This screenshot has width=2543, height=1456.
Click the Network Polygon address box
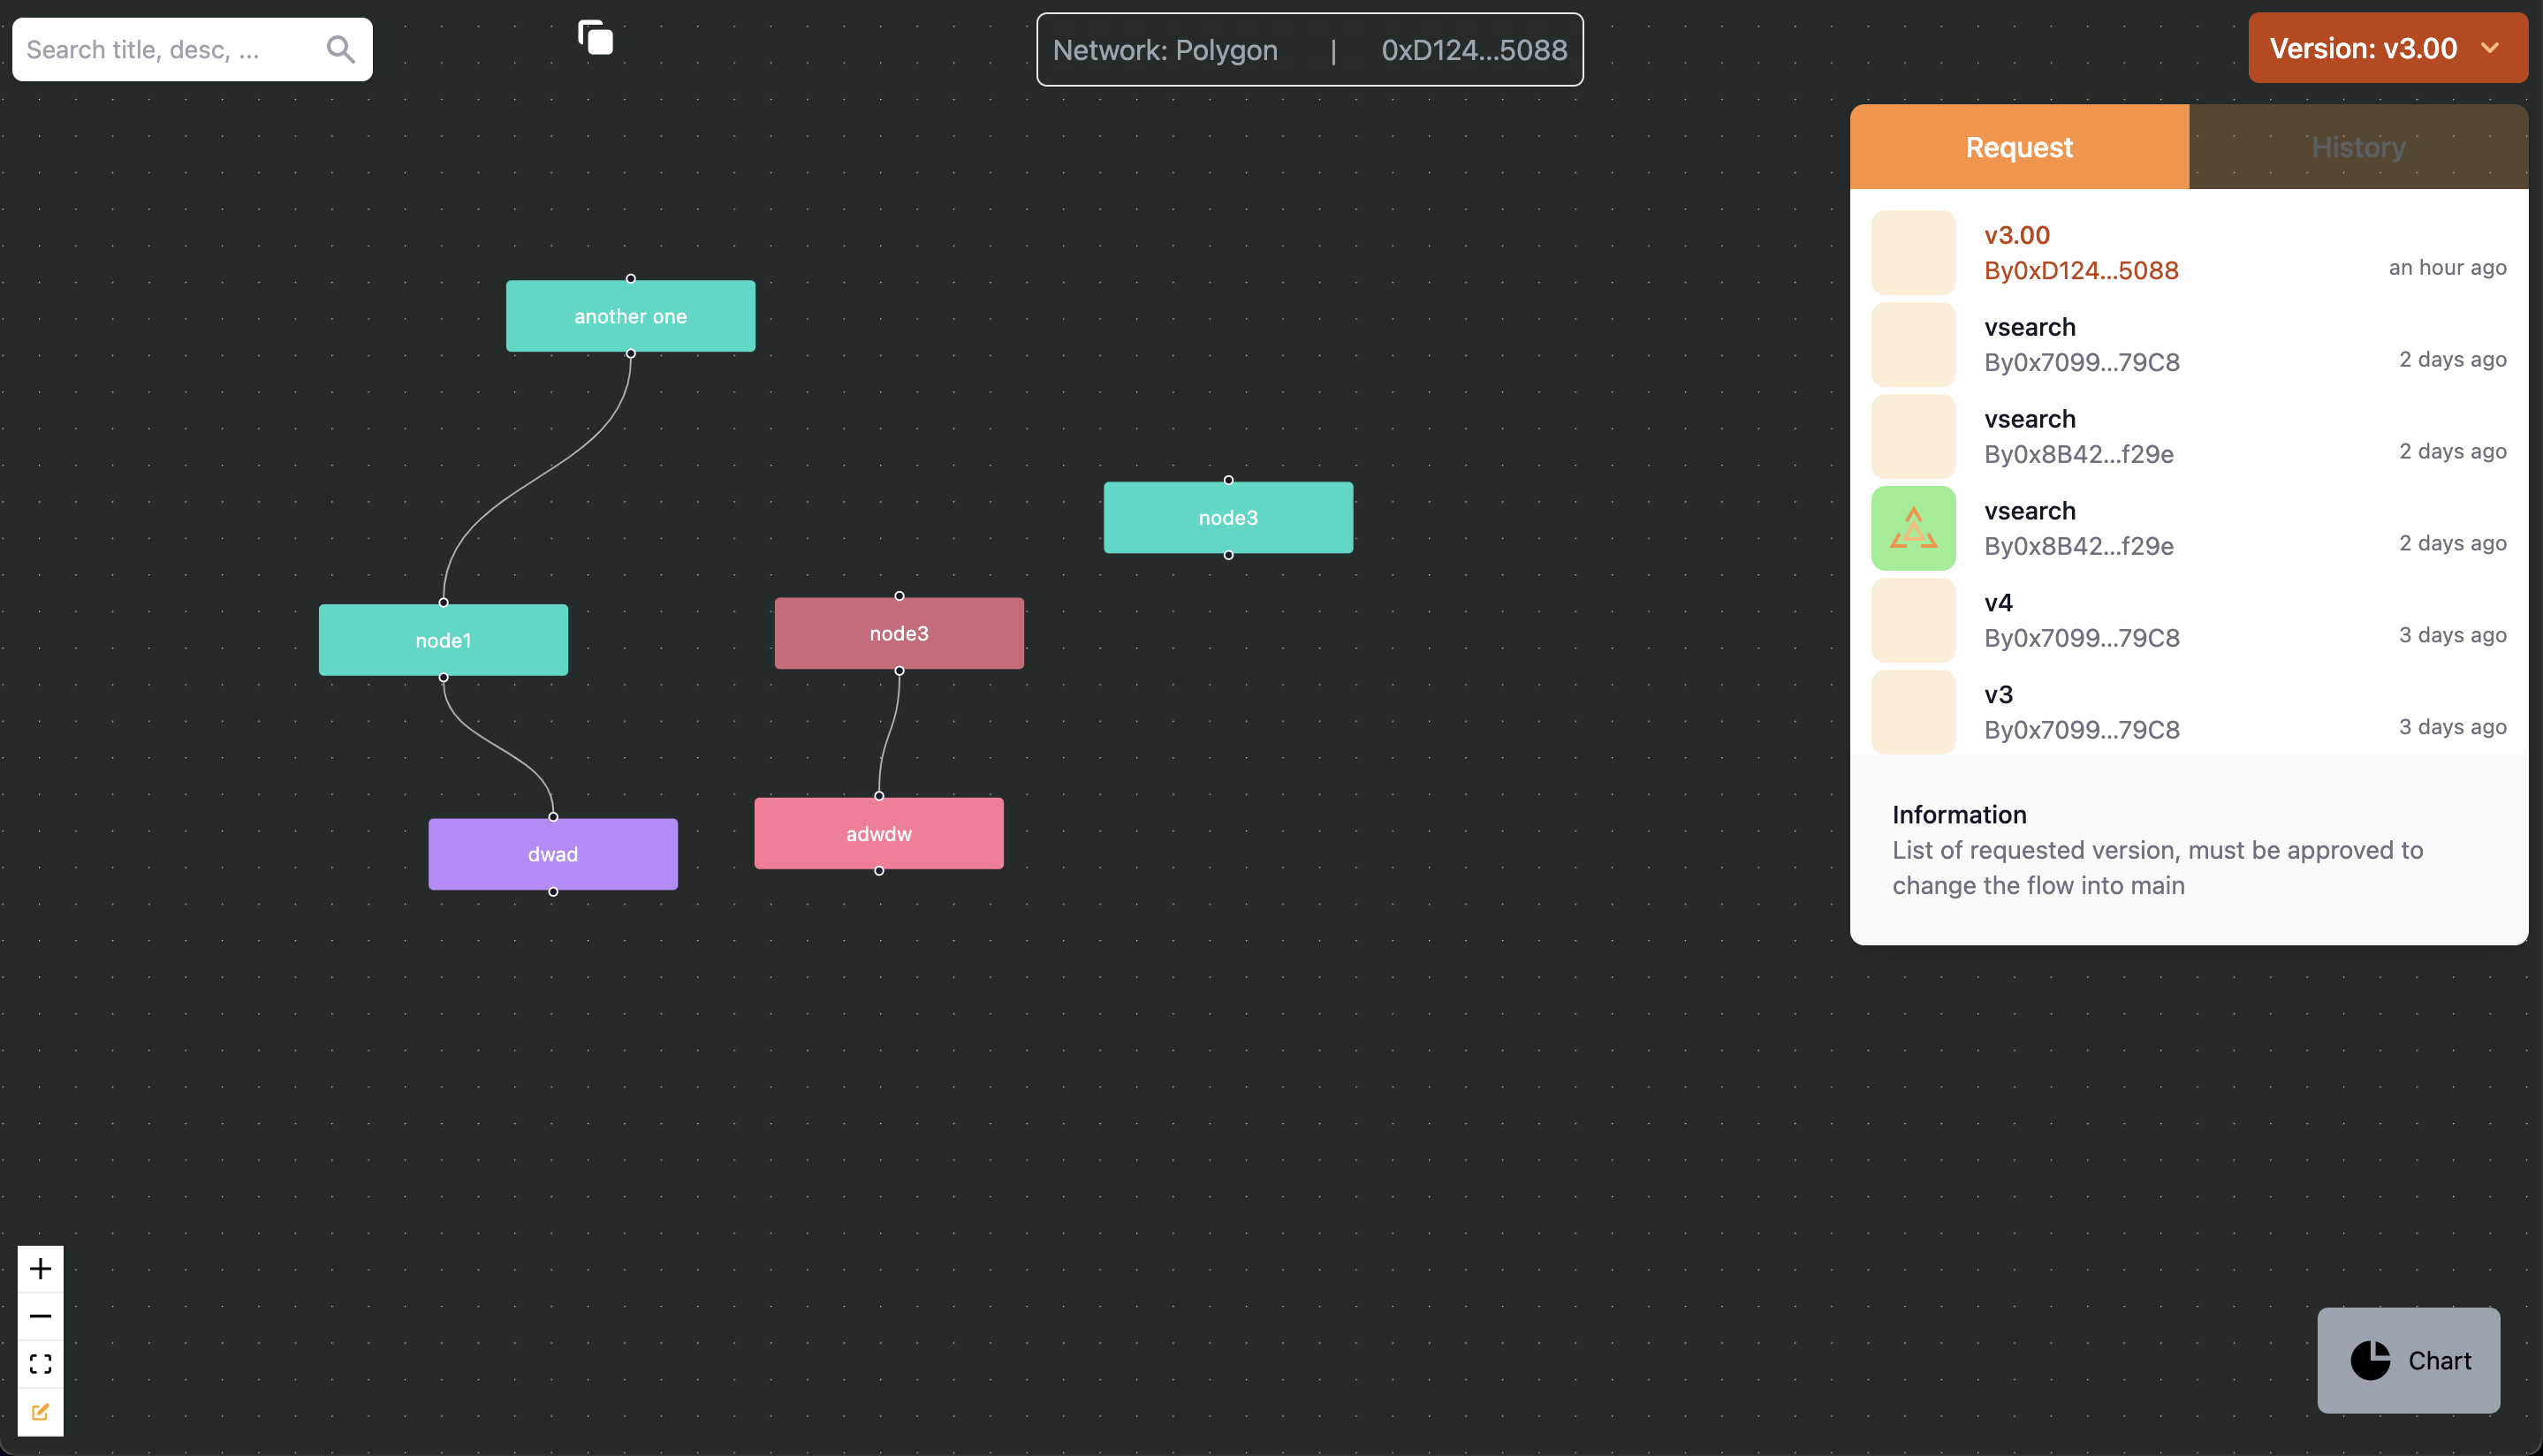tap(1309, 49)
